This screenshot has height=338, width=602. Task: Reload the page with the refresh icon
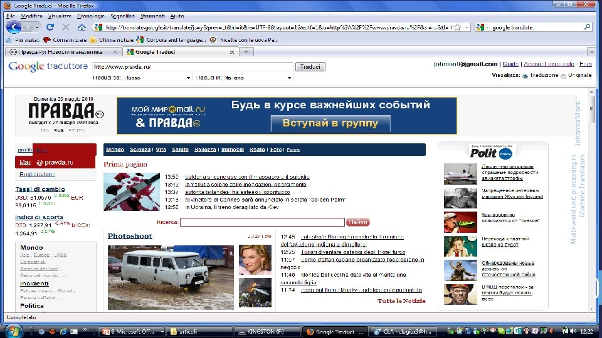[50, 27]
